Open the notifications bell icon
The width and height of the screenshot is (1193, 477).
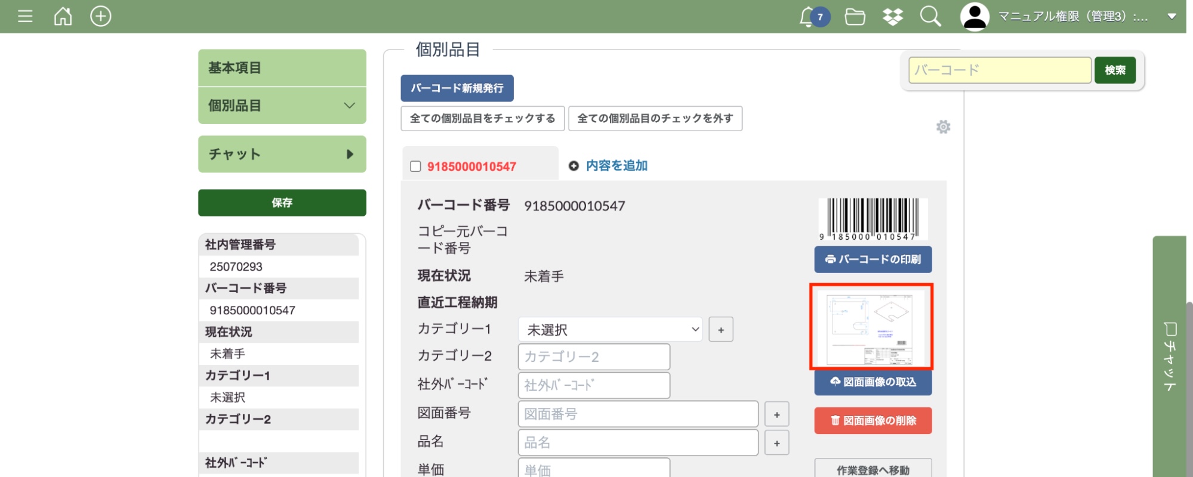click(807, 17)
